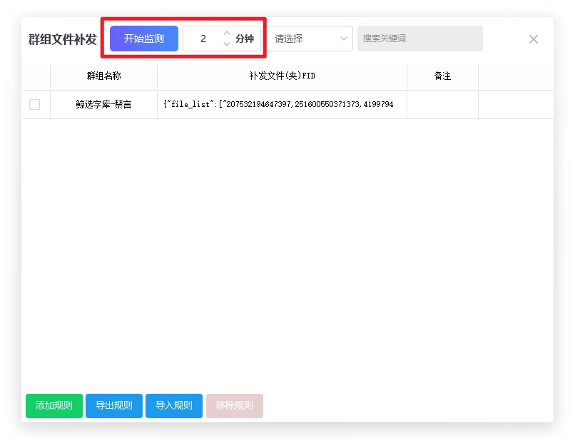Decrease the minutes with the down arrow

tap(227, 44)
